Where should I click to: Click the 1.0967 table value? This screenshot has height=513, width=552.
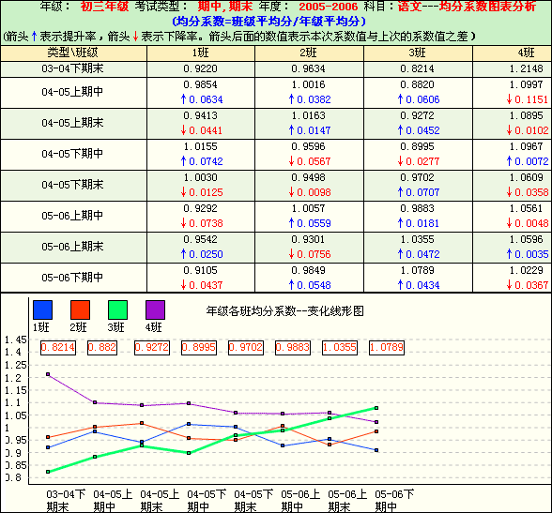(x=527, y=146)
